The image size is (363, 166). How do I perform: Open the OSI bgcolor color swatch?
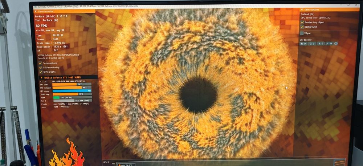[336, 44]
